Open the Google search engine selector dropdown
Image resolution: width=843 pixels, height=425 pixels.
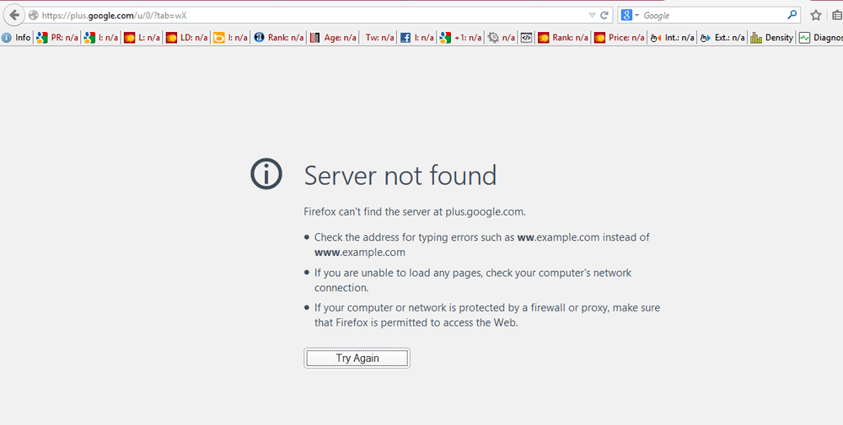point(630,15)
